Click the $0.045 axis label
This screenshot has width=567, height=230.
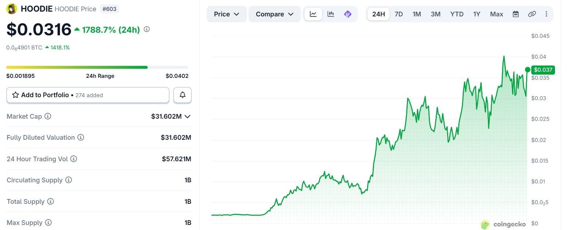click(540, 36)
